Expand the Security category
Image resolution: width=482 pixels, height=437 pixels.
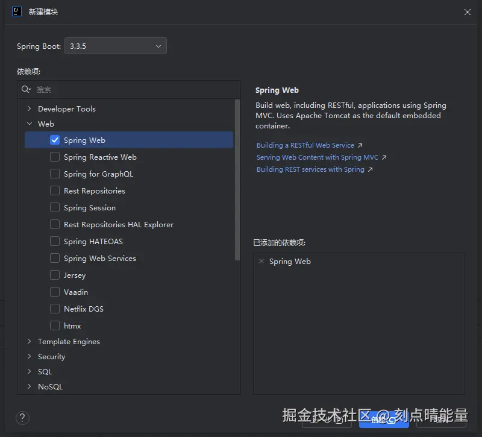pyautogui.click(x=29, y=356)
